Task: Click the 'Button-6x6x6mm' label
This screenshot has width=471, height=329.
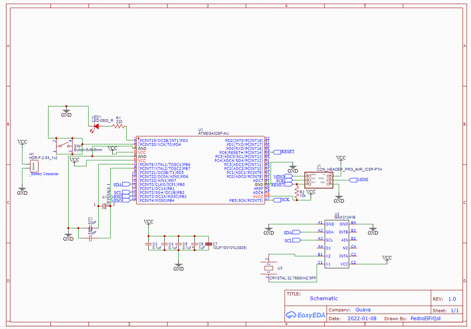Action: [x=88, y=150]
